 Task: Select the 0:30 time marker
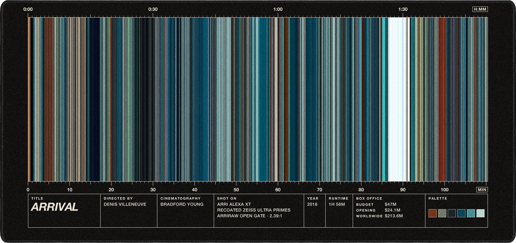tap(153, 9)
